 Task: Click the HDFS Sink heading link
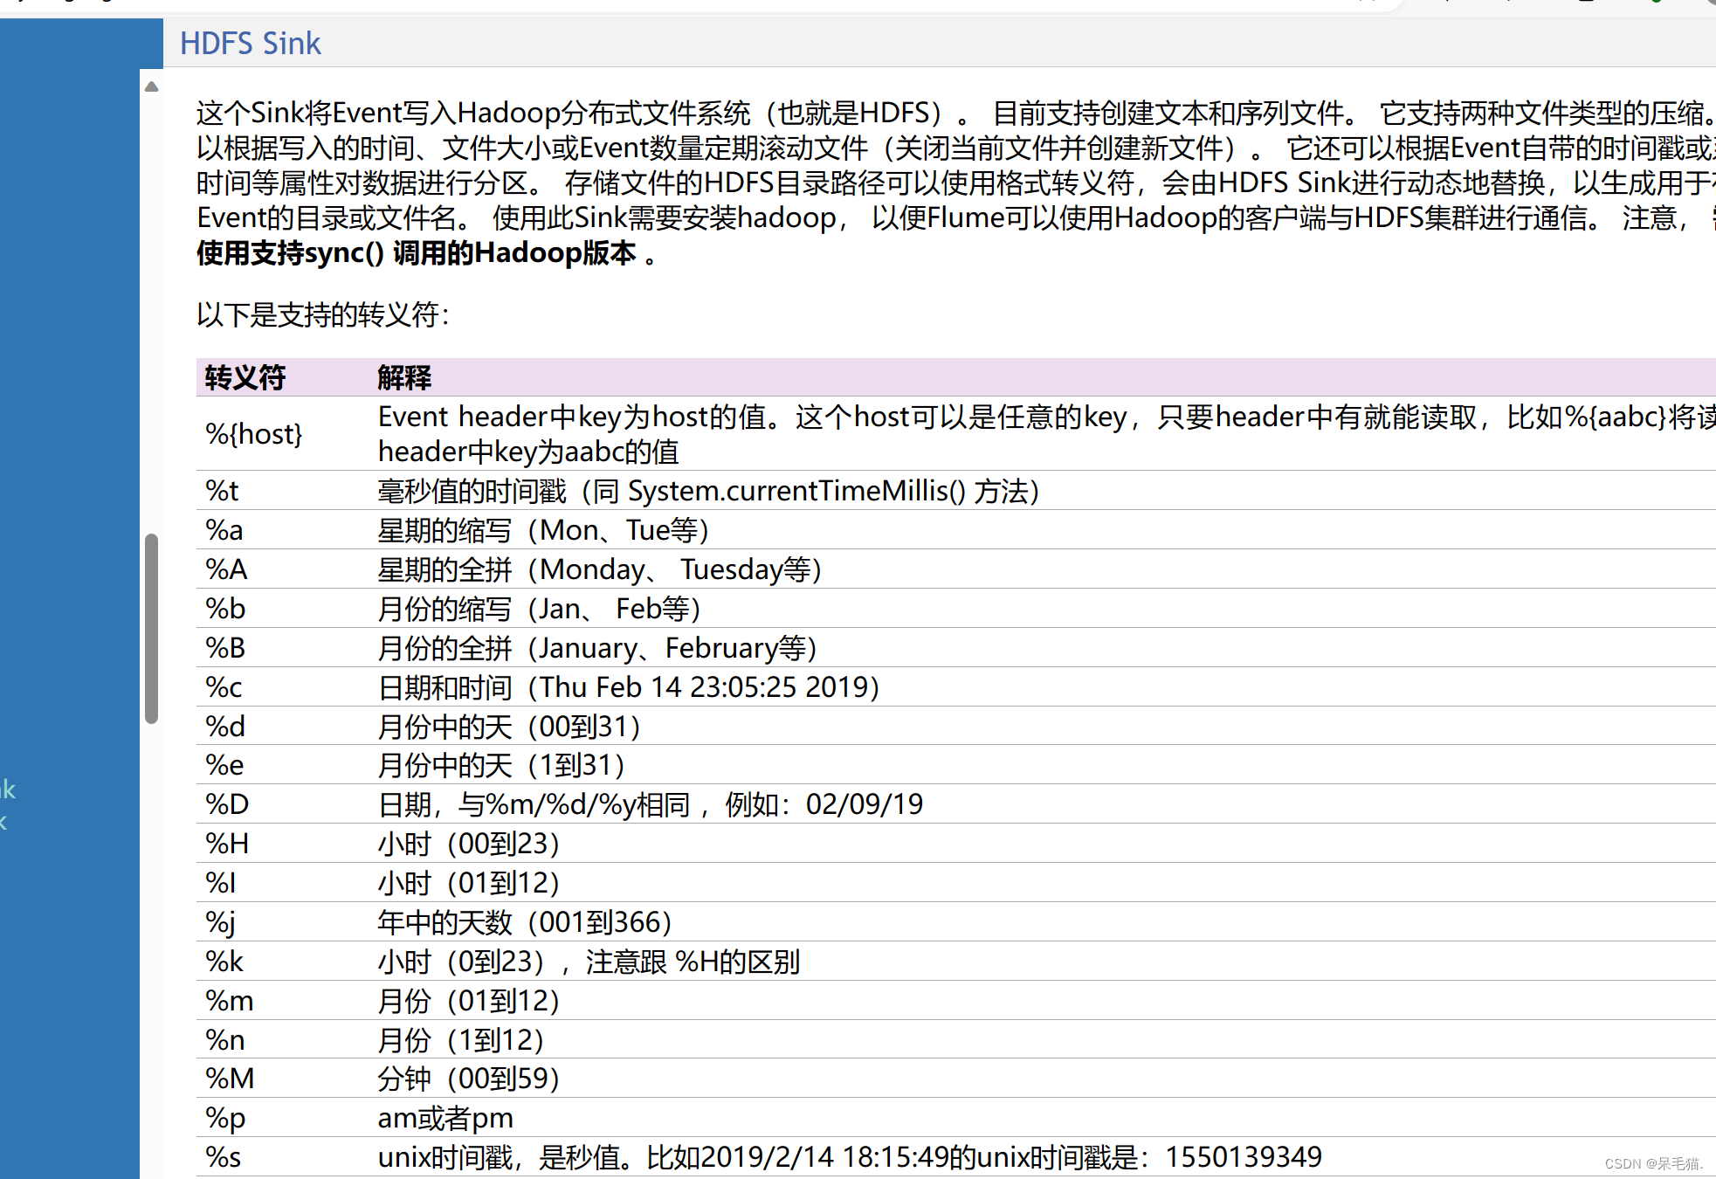(250, 43)
